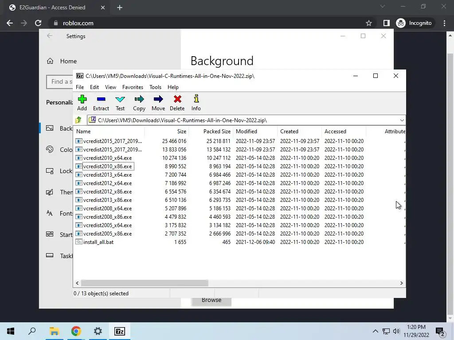Run the Test archive tool
The image size is (454, 340).
pos(120,99)
